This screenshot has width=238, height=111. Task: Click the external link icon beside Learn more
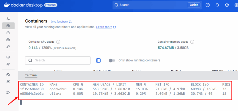pyautogui.click(x=115, y=27)
